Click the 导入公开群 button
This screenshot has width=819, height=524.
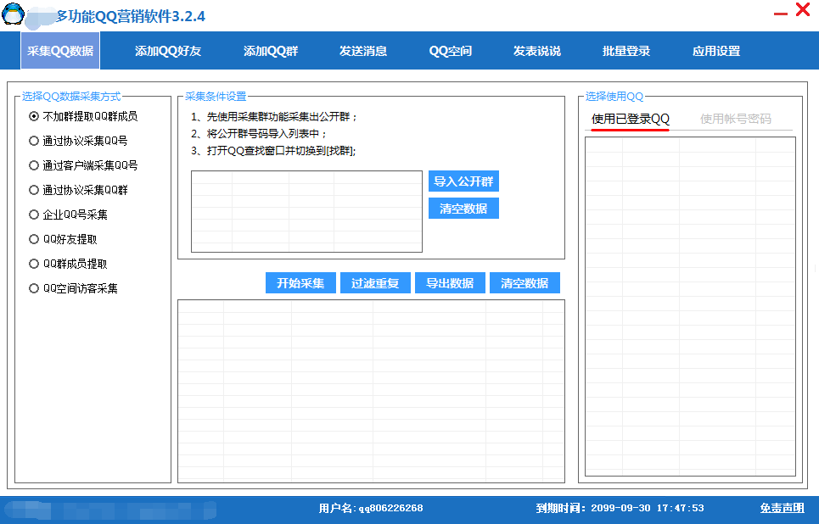pos(464,181)
